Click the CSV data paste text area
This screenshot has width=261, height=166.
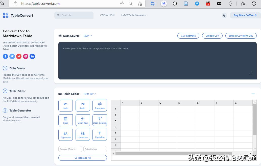pyautogui.click(x=157, y=61)
